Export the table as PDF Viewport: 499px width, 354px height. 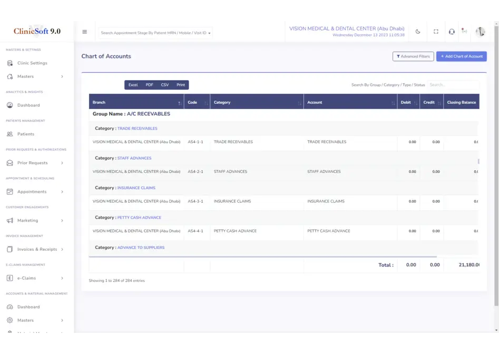(x=150, y=85)
